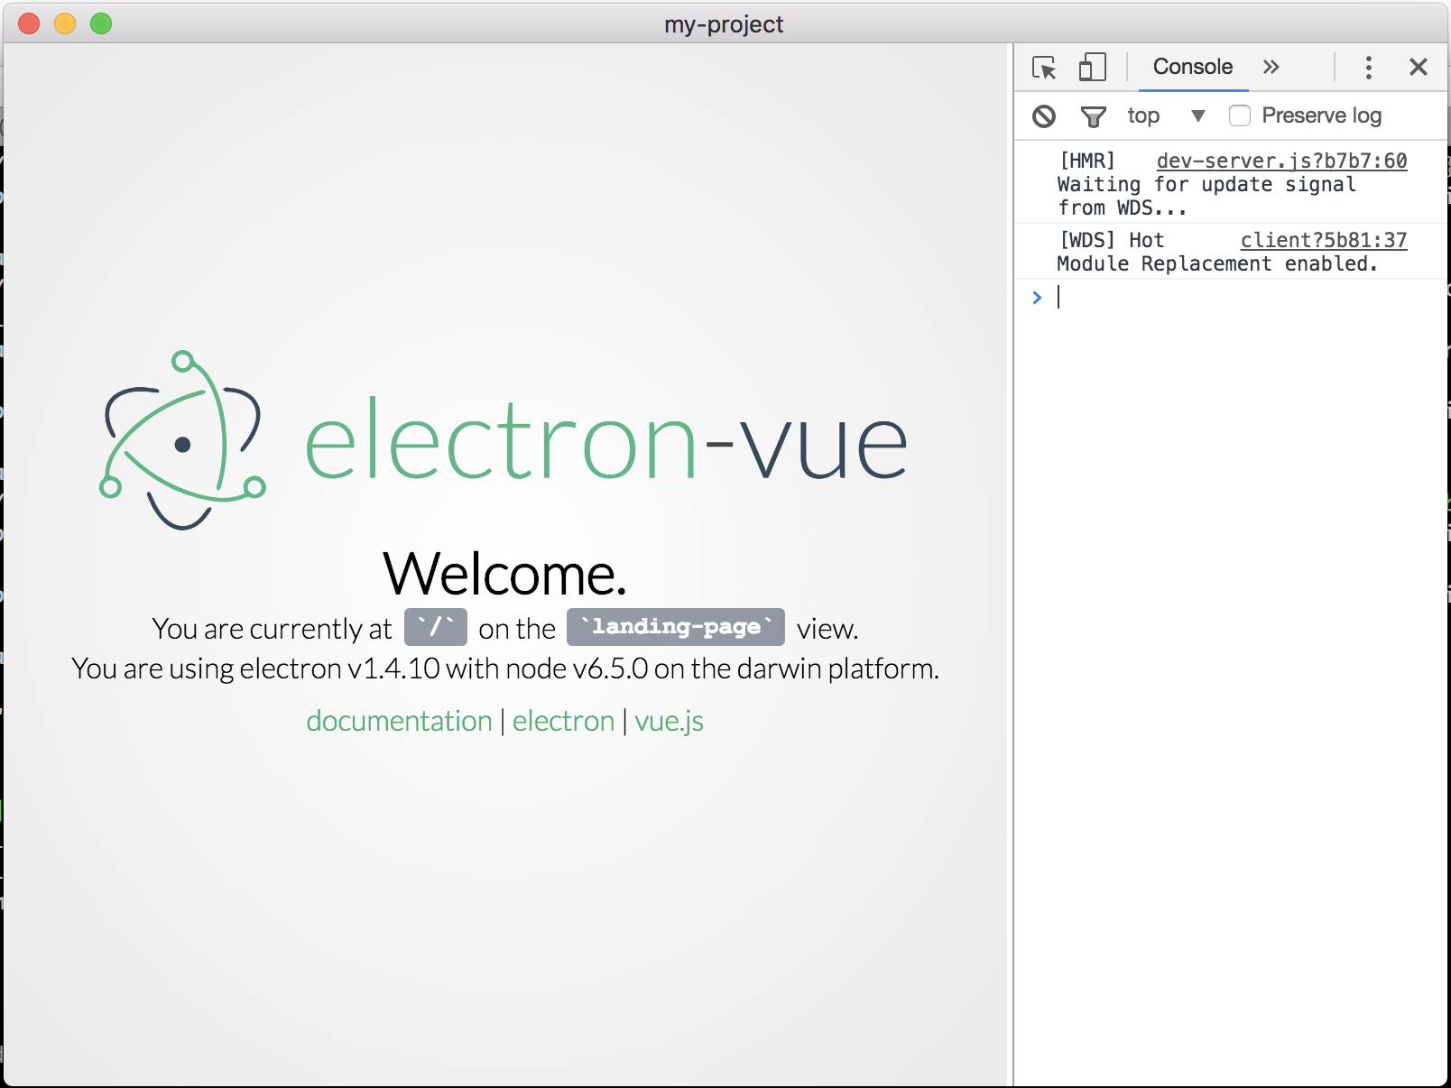Click the yellow minimize window button
The image size is (1451, 1088).
click(65, 23)
